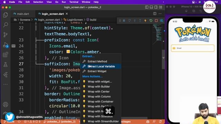Screen dimensions: 221x124
Task: Select Wrap with widget... action
Action: (100, 82)
